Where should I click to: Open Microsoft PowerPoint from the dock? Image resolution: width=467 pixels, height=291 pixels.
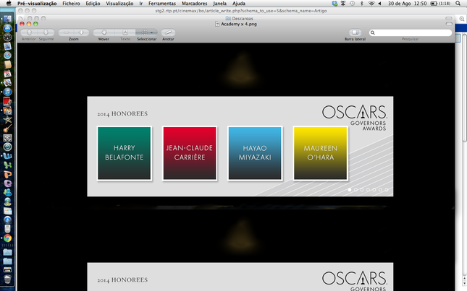click(x=7, y=175)
